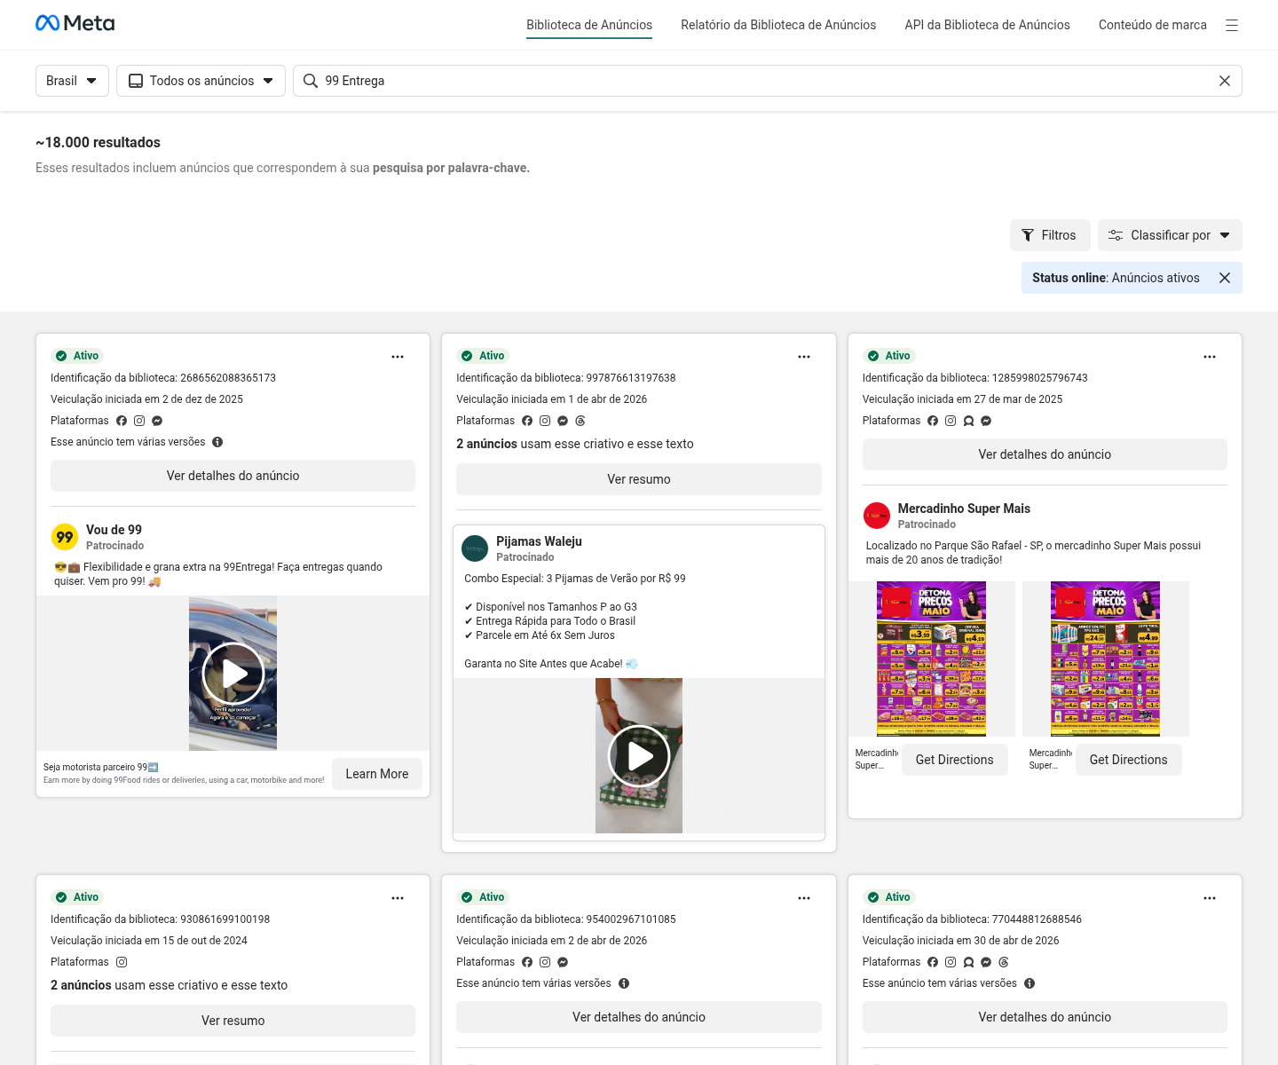
Task: Click the search magnifier icon
Action: (x=311, y=81)
